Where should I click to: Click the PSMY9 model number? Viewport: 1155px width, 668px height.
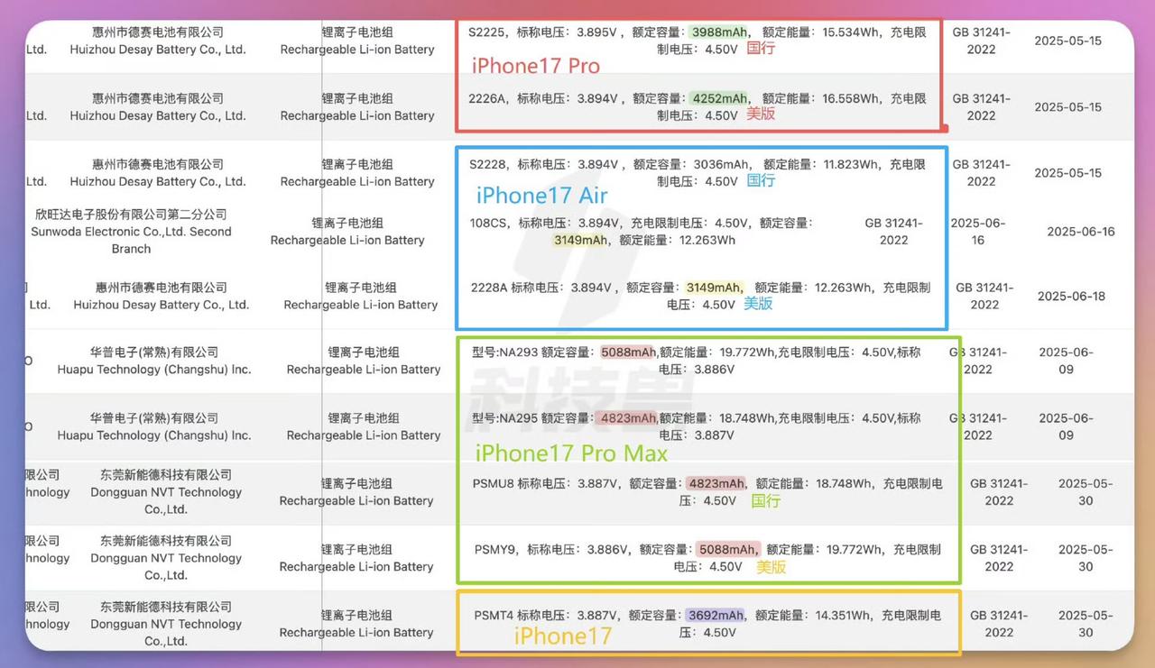(x=495, y=549)
